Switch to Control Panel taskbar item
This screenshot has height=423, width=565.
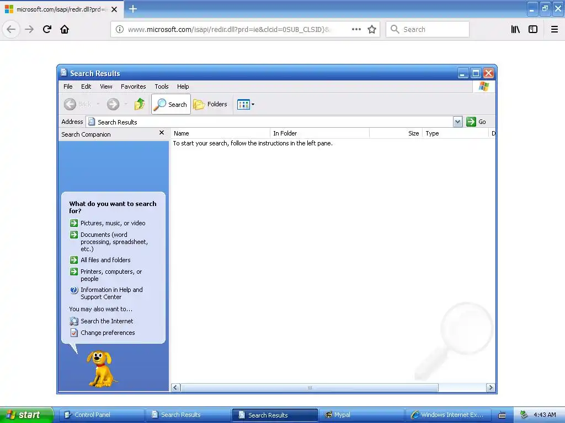[102, 415]
